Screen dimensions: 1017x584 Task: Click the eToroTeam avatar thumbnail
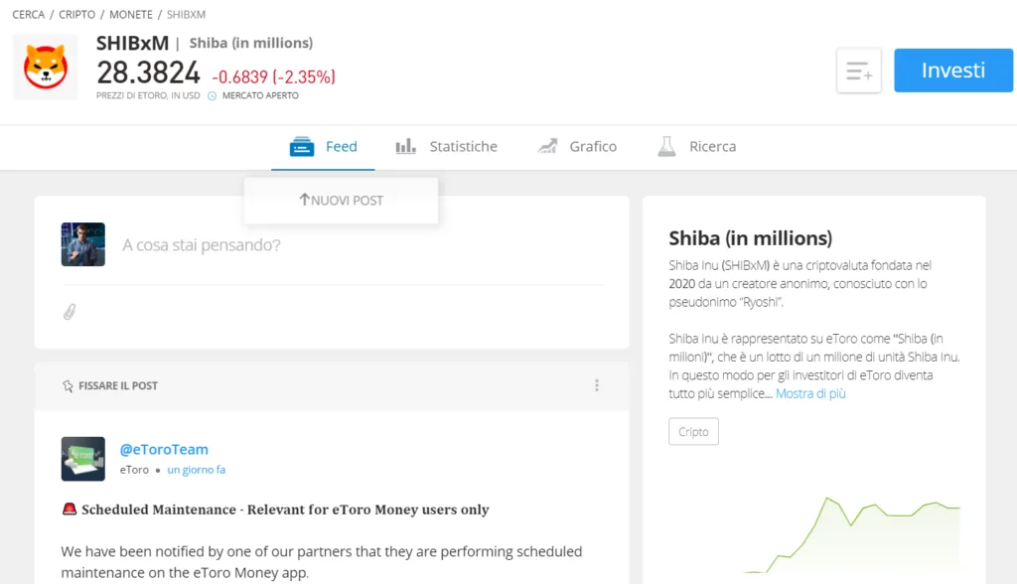[x=83, y=459]
